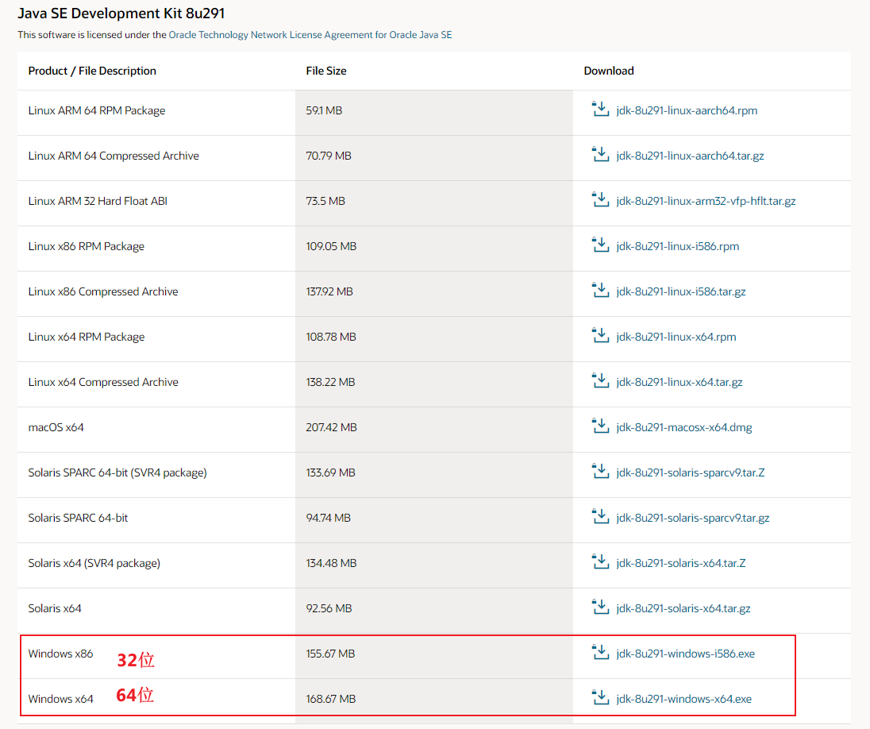Click jdk-8u291-solaris-x64.tar.Z download link
Image resolution: width=870 pixels, height=729 pixels.
pyautogui.click(x=680, y=563)
